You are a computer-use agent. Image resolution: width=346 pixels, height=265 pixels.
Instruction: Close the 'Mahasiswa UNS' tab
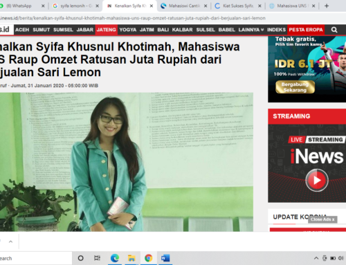point(313,6)
